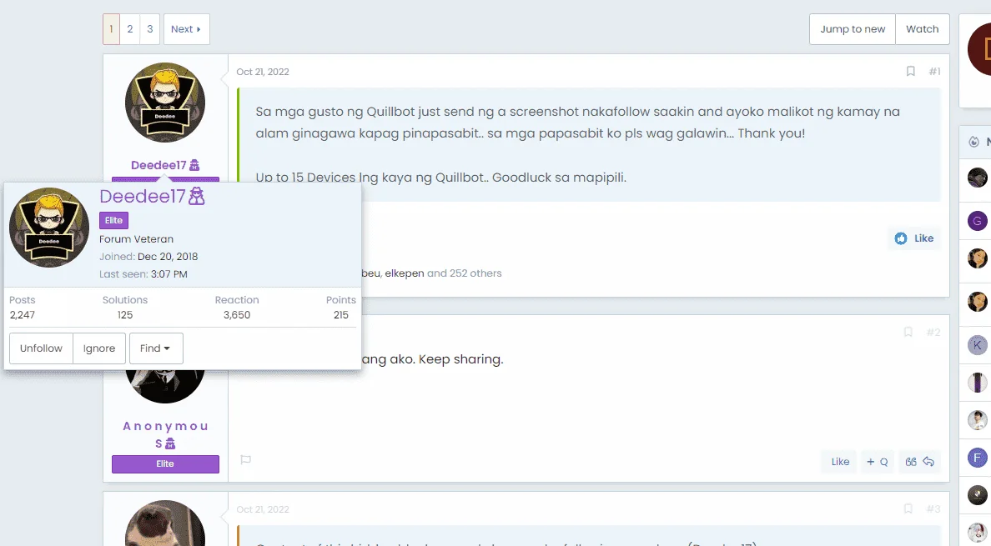Add post #2 to multi-quote (+ Q)
The height and width of the screenshot is (546, 991).
click(877, 462)
